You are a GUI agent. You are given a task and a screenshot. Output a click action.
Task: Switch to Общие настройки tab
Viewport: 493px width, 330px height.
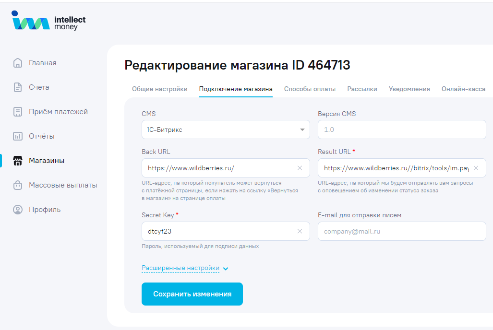coord(160,89)
